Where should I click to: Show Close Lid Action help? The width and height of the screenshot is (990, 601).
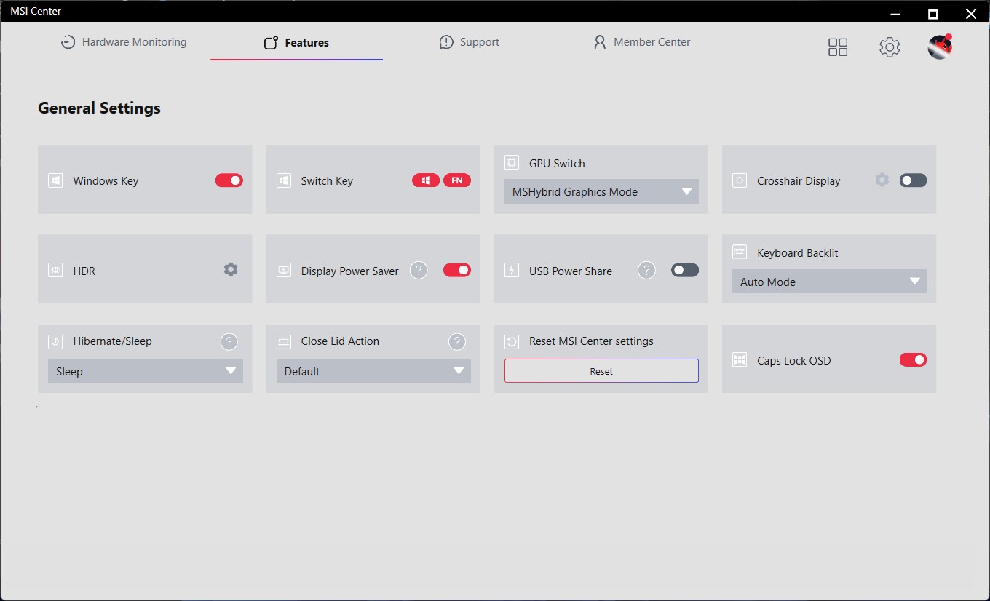point(457,341)
